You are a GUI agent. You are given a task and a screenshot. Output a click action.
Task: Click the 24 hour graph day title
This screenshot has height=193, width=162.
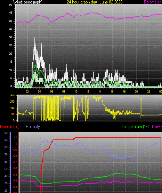[x=95, y=2]
